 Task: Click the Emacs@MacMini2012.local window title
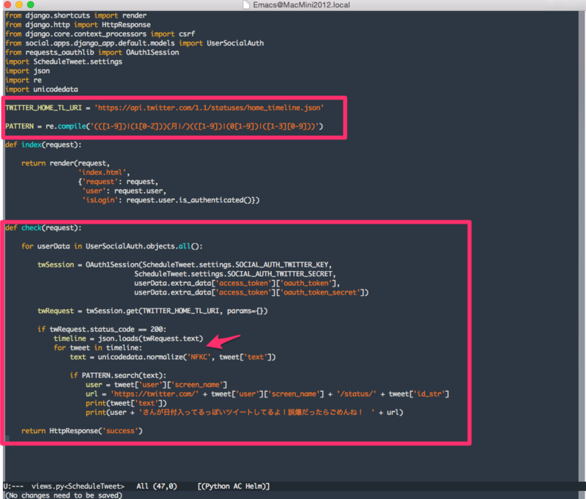click(x=301, y=5)
